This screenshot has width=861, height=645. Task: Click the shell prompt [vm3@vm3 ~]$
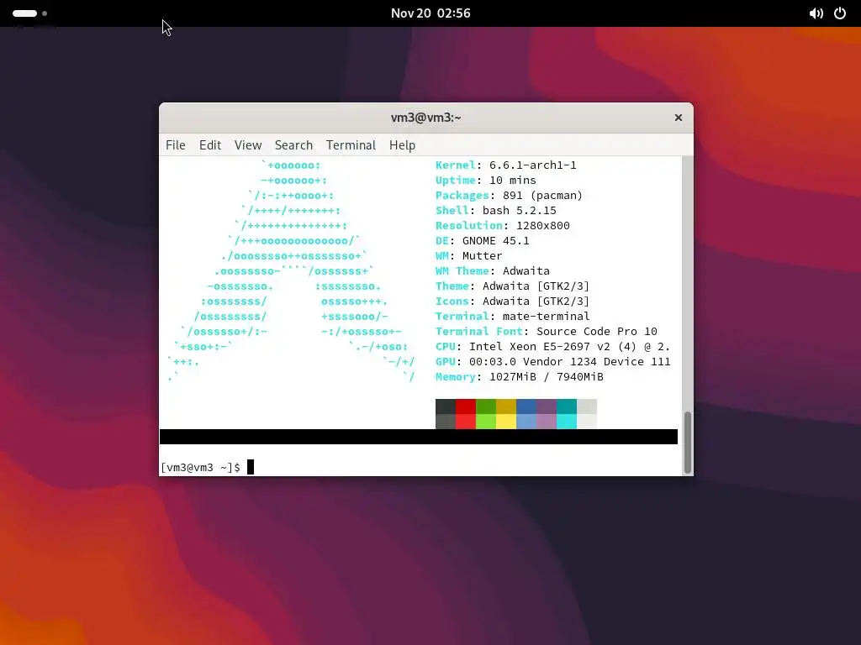coord(200,467)
